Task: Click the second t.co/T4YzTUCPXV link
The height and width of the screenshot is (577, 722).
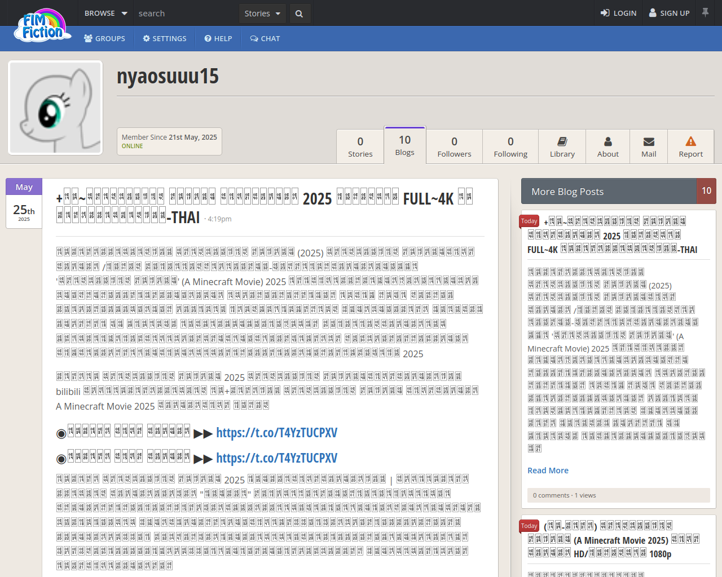Action: 276,458
